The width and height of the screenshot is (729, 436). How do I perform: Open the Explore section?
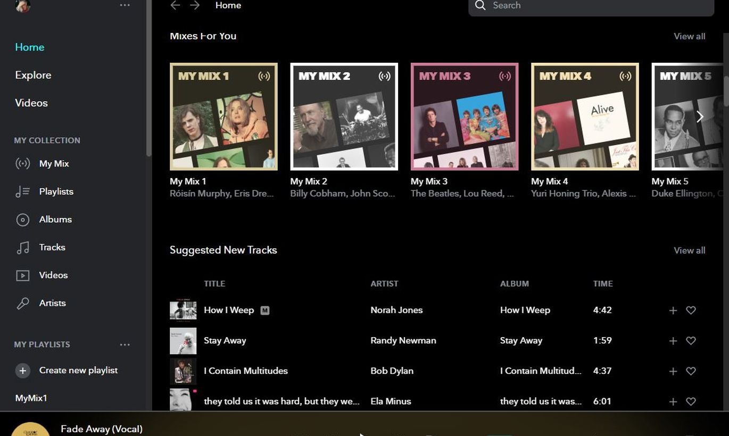coord(33,75)
